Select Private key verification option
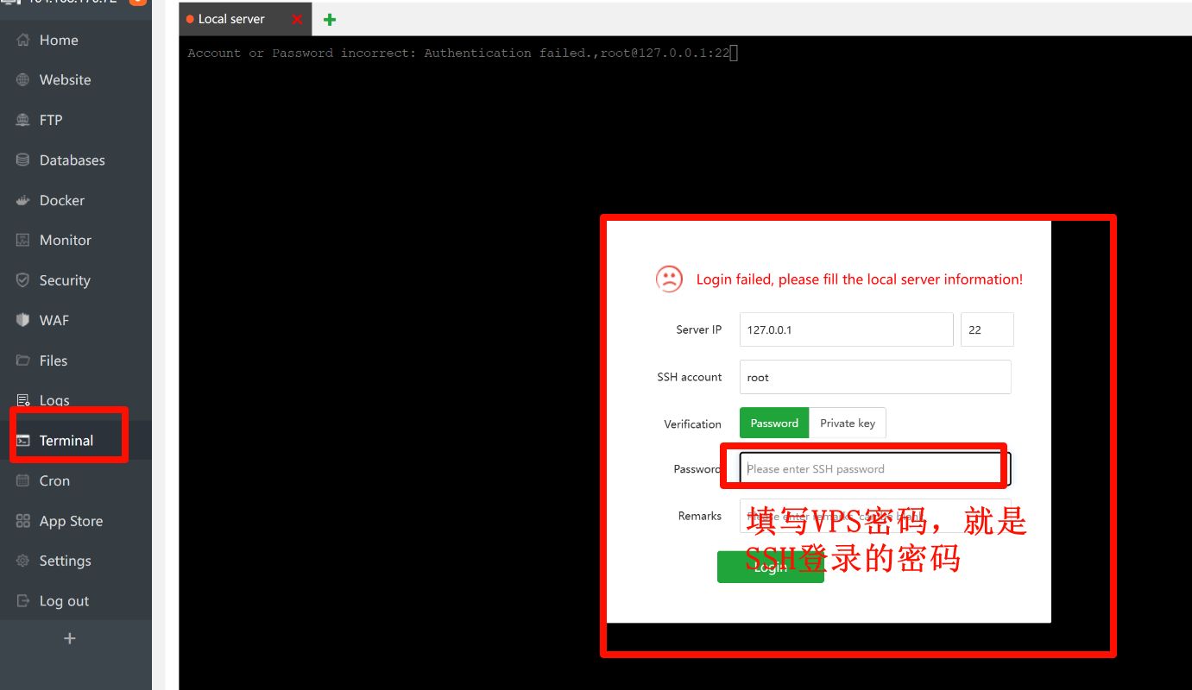The height and width of the screenshot is (690, 1192). coord(848,423)
